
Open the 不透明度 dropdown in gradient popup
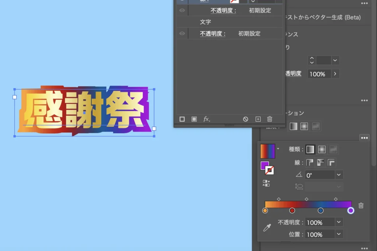(x=339, y=222)
